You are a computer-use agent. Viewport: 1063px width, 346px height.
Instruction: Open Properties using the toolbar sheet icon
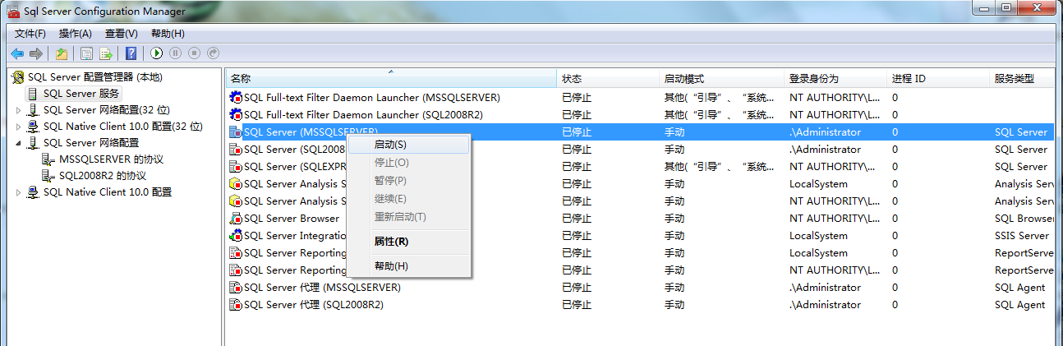[x=86, y=53]
